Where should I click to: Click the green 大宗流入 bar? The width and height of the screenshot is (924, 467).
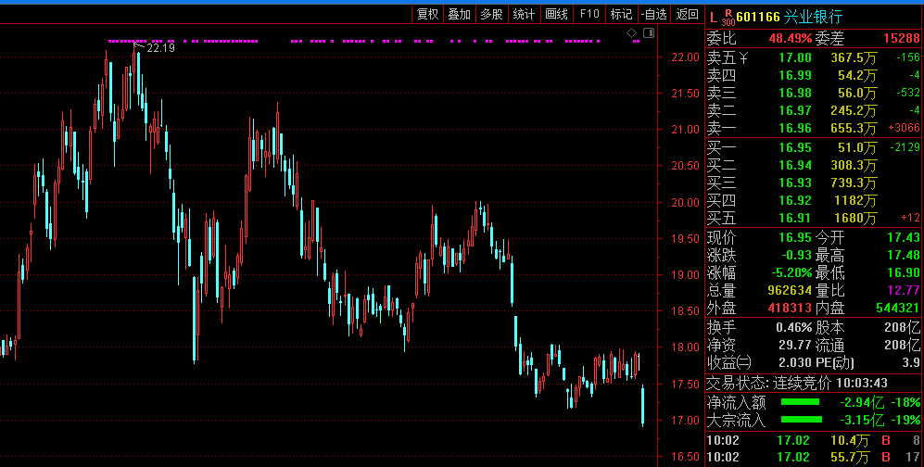pyautogui.click(x=800, y=421)
